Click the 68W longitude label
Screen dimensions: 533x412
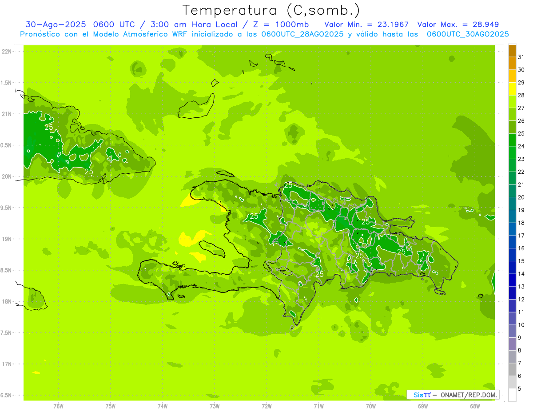tap(474, 406)
